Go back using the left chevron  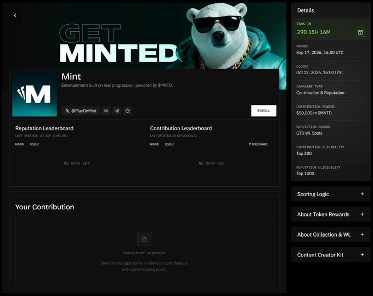[x=15, y=15]
